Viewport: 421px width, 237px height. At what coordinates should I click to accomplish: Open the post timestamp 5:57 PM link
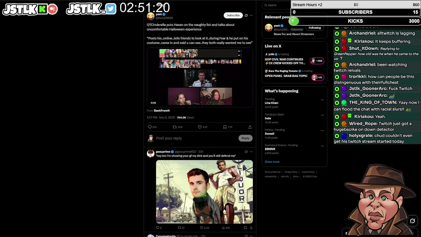(161, 118)
